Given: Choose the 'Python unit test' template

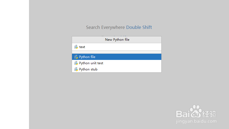Looking at the screenshot, I should point(91,63).
